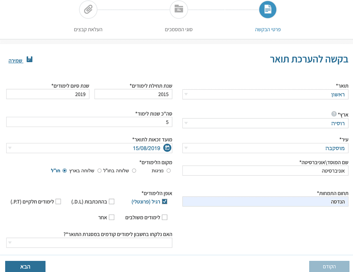
Task: Click the paperclip icon for העלאת קבצים step
Action: (x=88, y=10)
